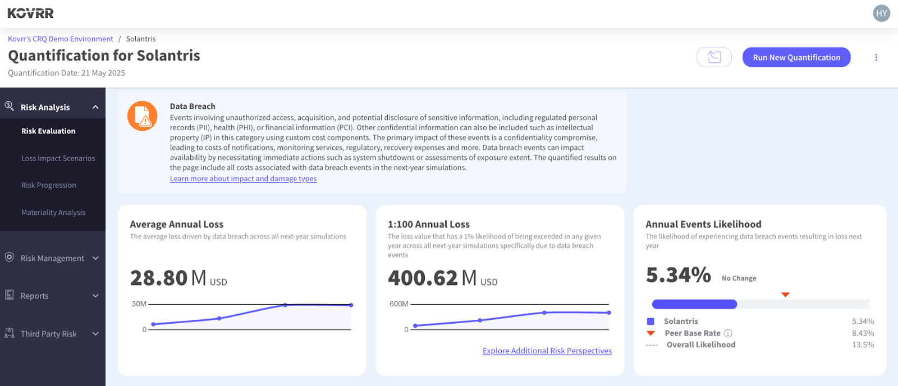Screen dimensions: 898x386
Task: Click the 400.62 M USD value
Action: click(442, 278)
